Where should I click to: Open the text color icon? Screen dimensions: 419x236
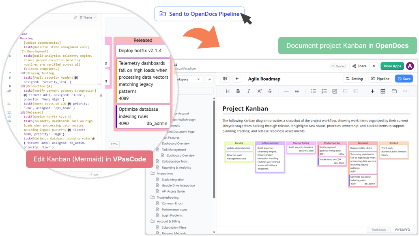click(x=259, y=91)
